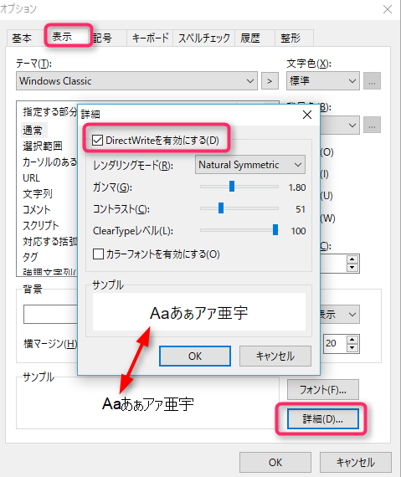The width and height of the screenshot is (401, 477).
Task: Click the up arrow of the upper spinner
Action: point(352,259)
